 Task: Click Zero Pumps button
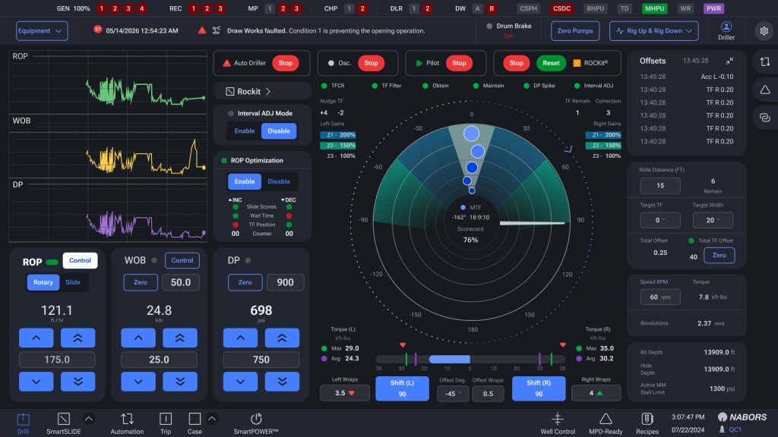575,30
